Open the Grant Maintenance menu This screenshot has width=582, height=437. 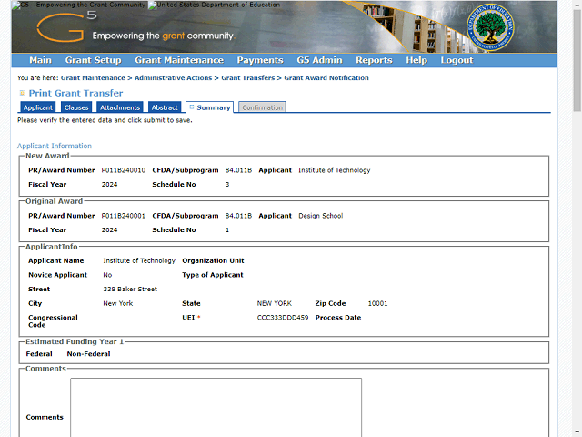pyautogui.click(x=179, y=60)
